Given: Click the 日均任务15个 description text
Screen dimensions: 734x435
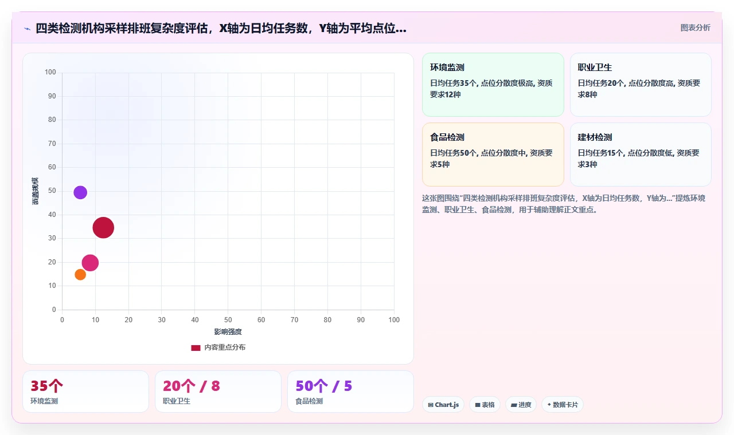Looking at the screenshot, I should 639,159.
